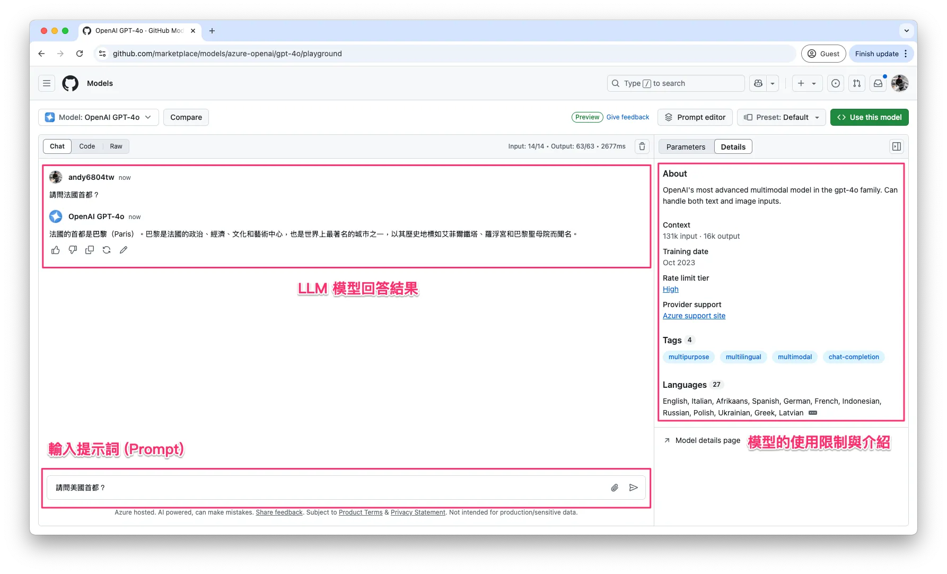Viewport: 947px width, 574px height.
Task: Edit the response with pencil icon
Action: click(x=124, y=250)
